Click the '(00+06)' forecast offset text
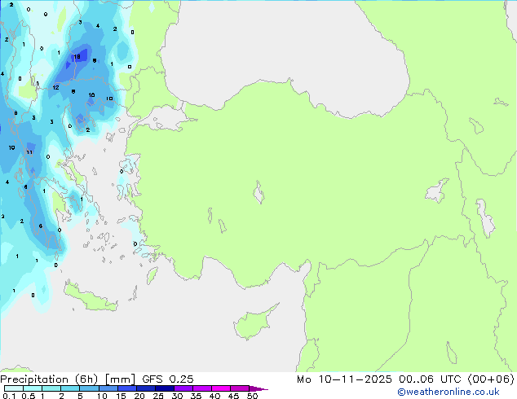 click(491, 379)
